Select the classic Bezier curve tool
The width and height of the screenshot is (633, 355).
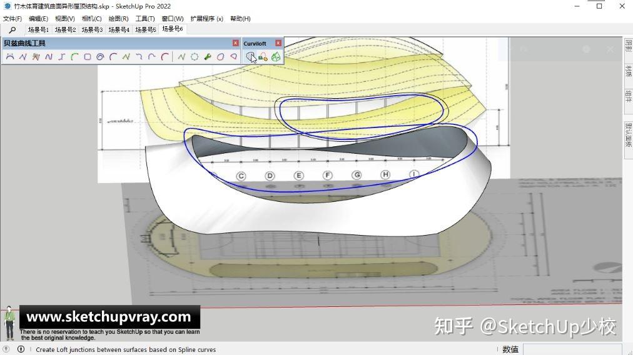[x=10, y=57]
